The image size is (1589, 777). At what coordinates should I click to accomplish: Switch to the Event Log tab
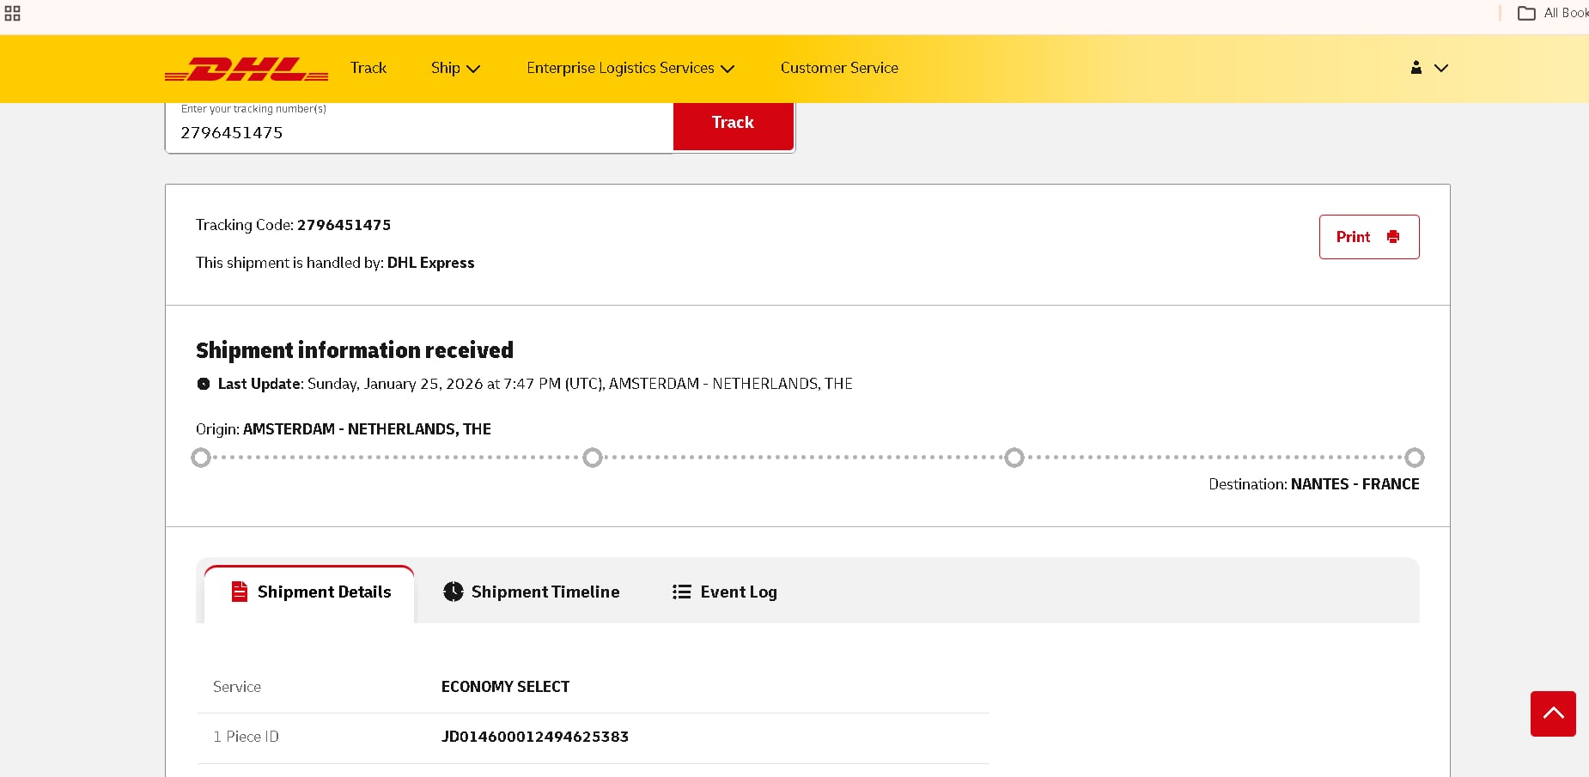[724, 592]
